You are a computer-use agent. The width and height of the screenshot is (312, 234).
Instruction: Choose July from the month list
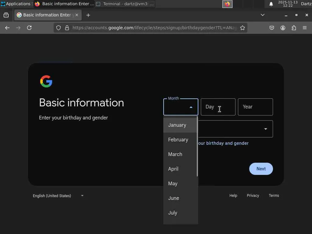180,213
